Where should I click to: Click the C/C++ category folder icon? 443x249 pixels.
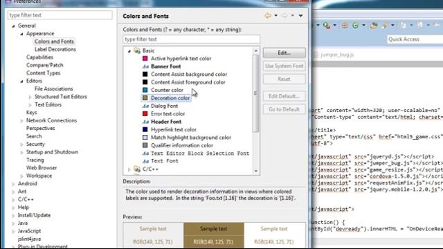click(137, 169)
